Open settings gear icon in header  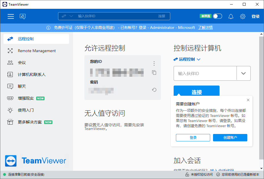tap(242, 16)
